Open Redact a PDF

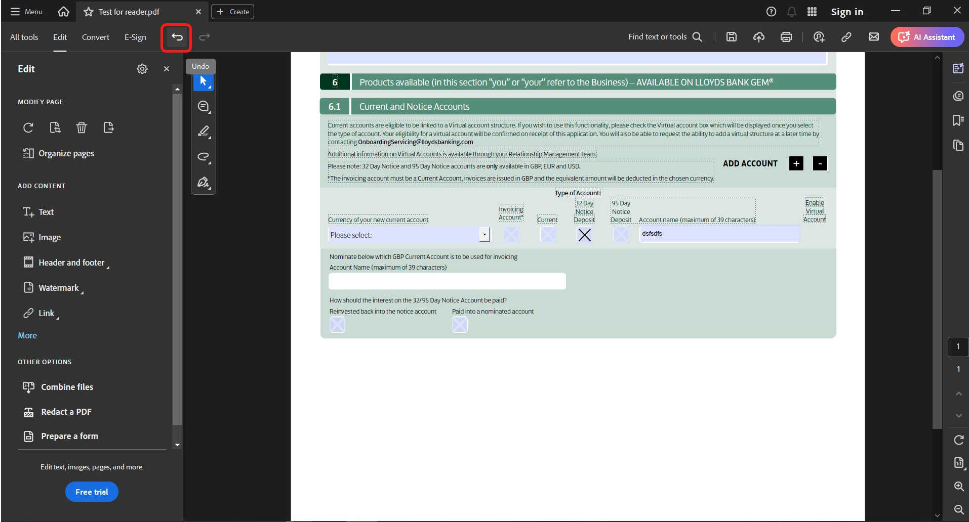57,412
